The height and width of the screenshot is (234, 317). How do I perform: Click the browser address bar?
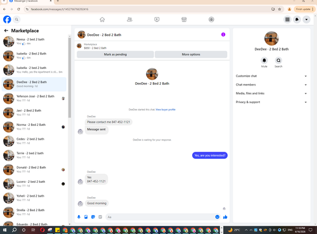point(148,9)
